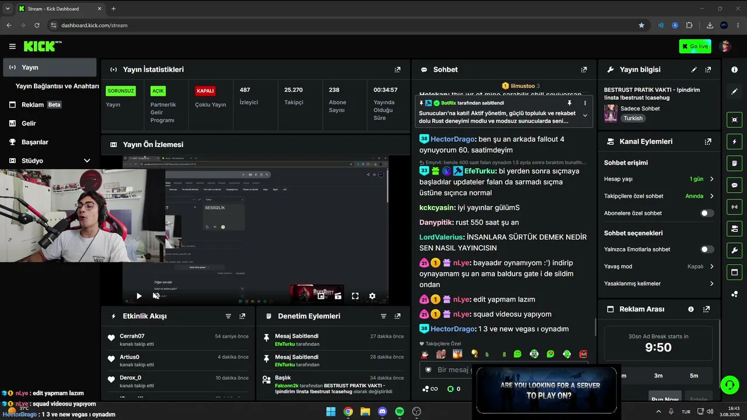This screenshot has width=747, height=420.
Task: Open the three-dot menu on the pinned message
Action: point(585,103)
